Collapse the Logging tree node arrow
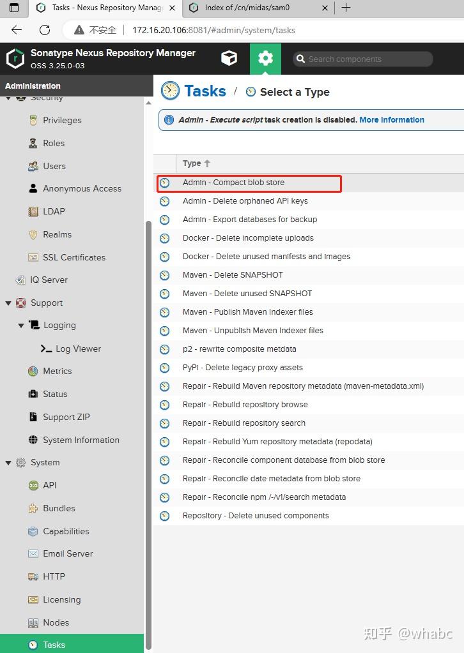 point(21,326)
